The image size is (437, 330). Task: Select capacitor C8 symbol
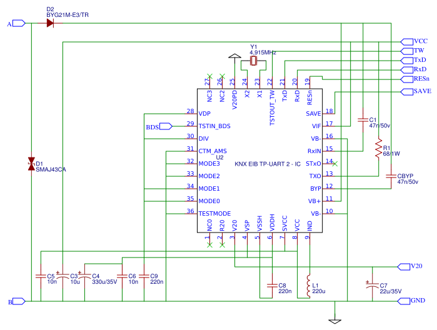coord(273,286)
